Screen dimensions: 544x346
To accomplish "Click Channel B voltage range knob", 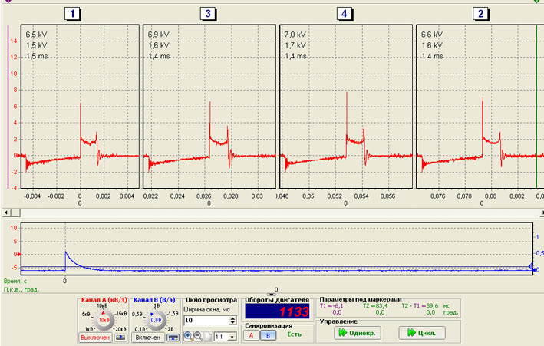I will pyautogui.click(x=156, y=321).
